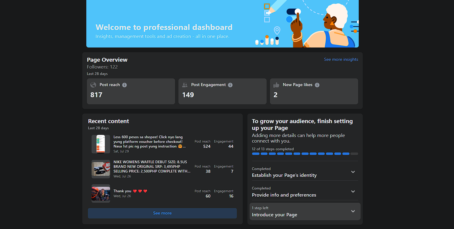454x229 pixels.
Task: Click See more under Recent content
Action: pyautogui.click(x=162, y=213)
